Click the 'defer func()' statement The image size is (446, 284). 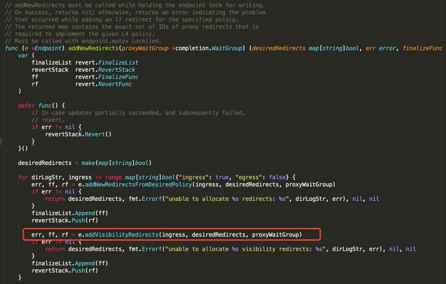42,105
